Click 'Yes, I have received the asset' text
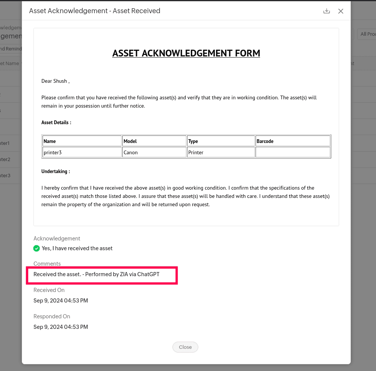 coord(77,248)
